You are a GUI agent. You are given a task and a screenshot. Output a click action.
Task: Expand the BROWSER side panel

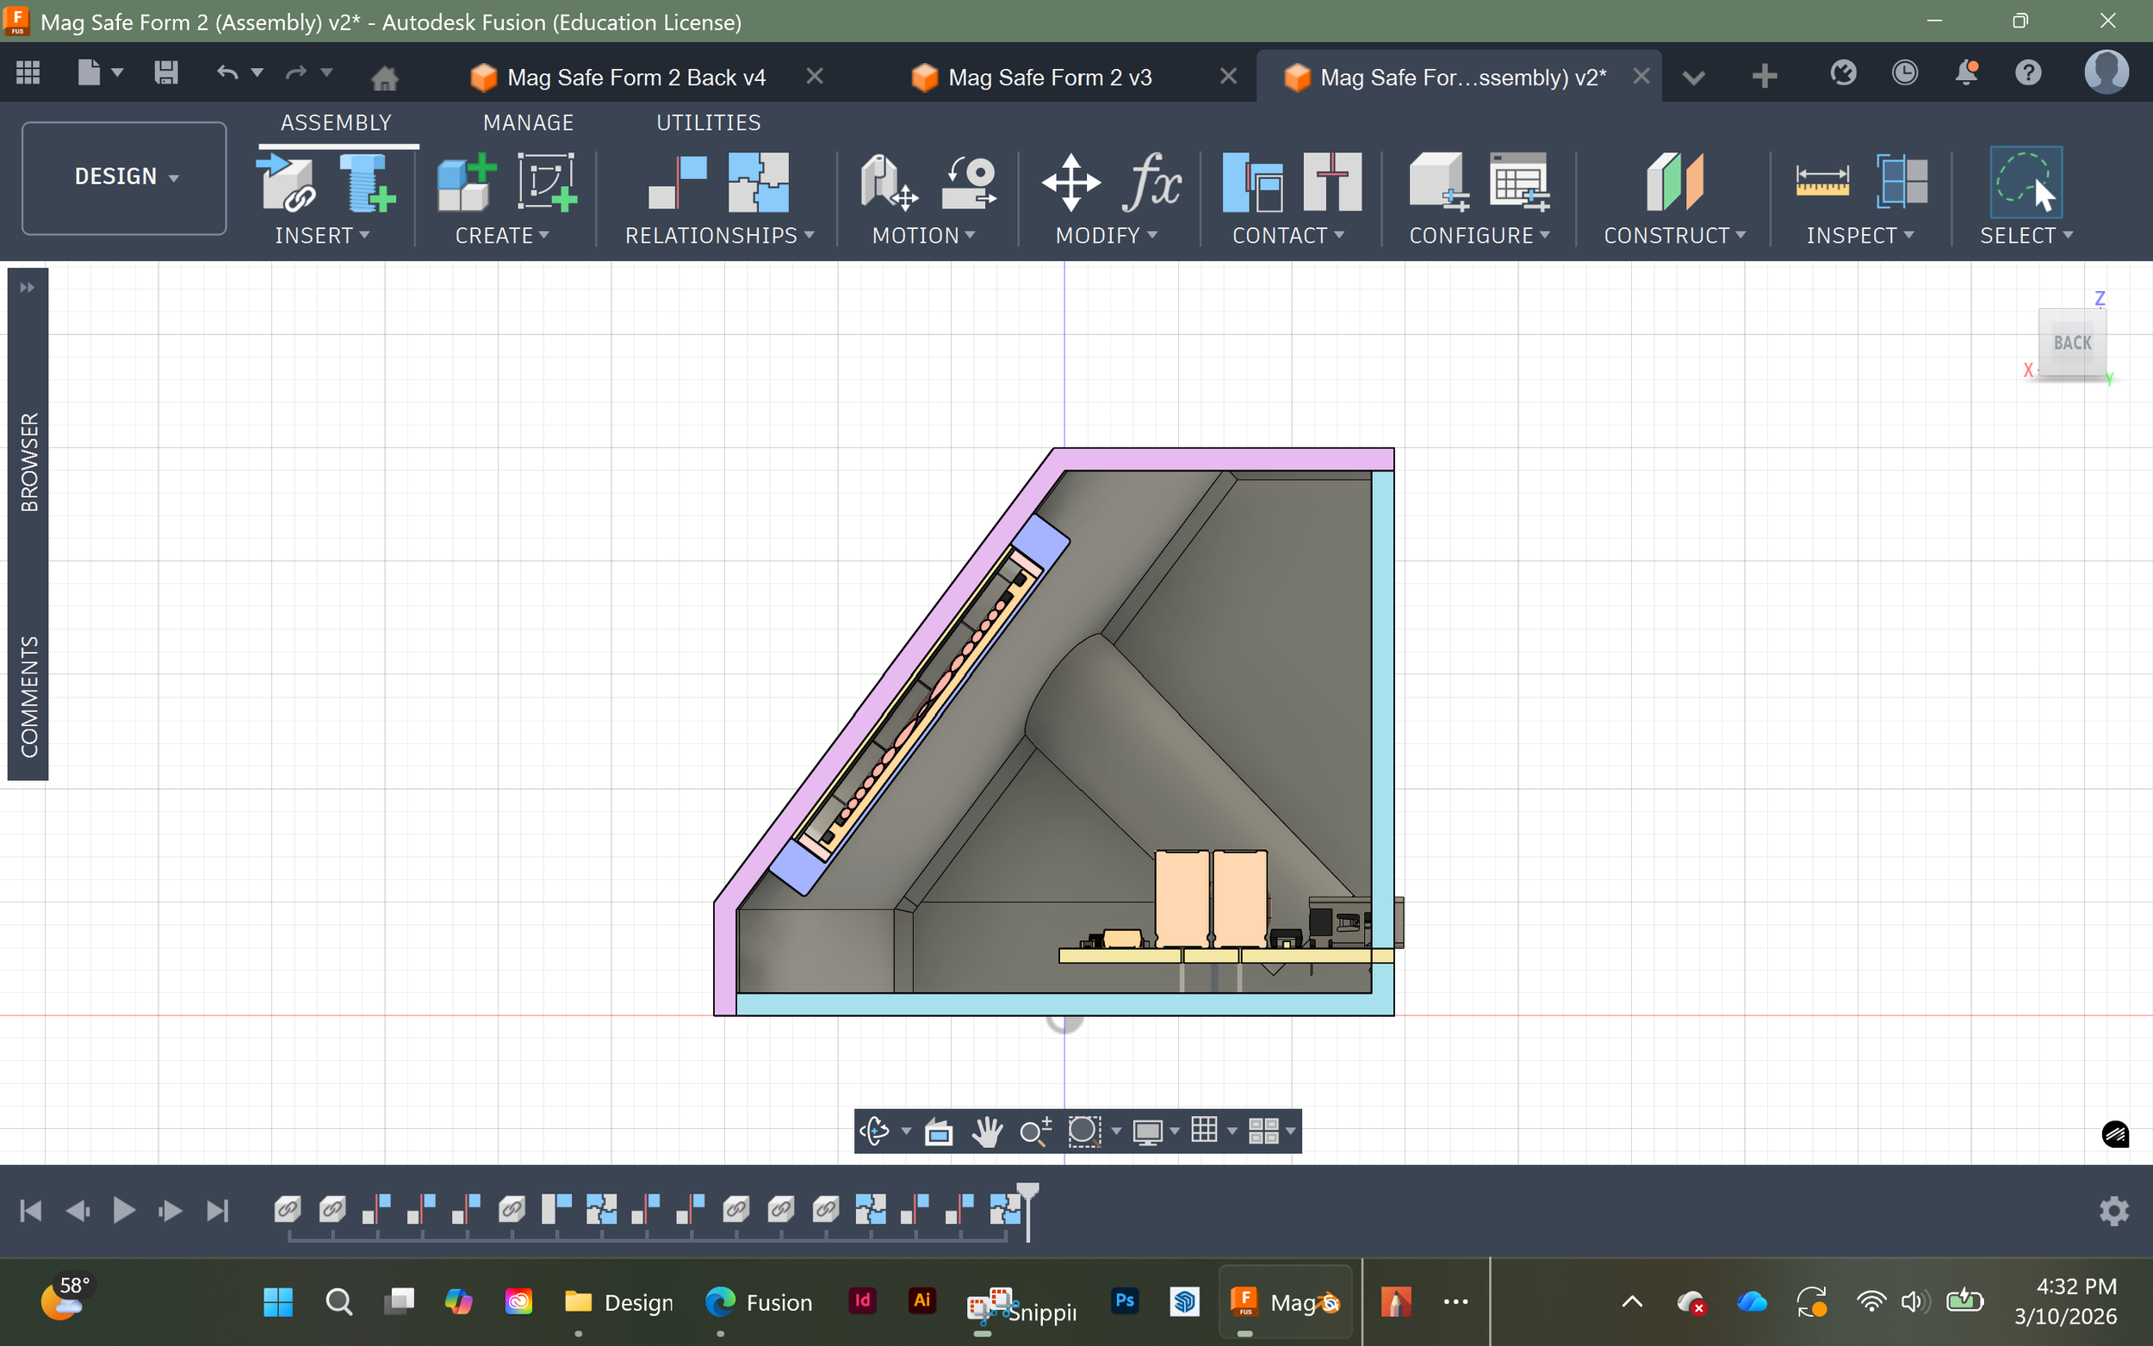pyautogui.click(x=29, y=461)
